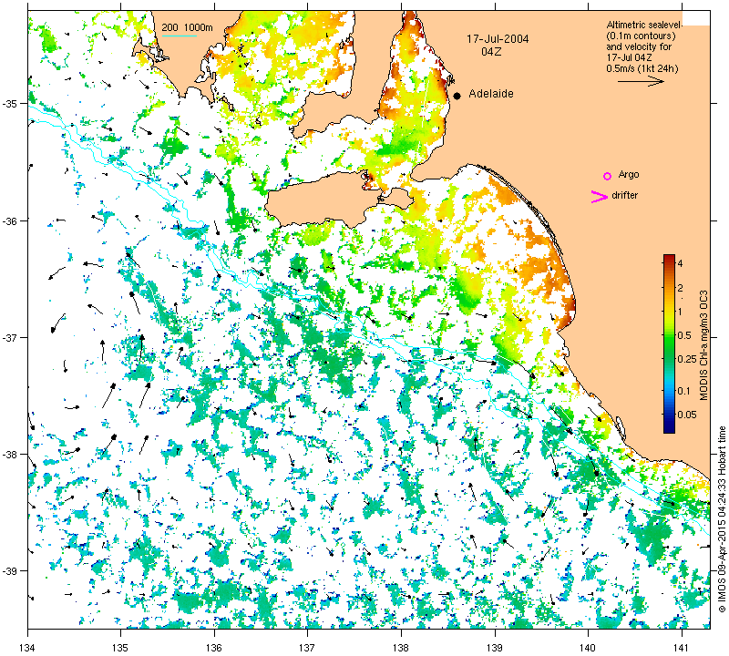
Task: Click the longitude label 137
Action: point(308,647)
